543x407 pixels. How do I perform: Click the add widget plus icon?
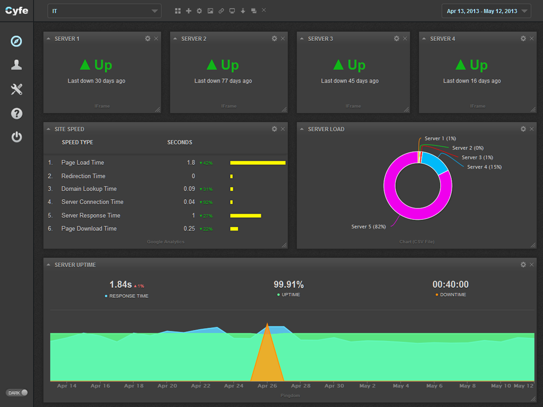(188, 11)
